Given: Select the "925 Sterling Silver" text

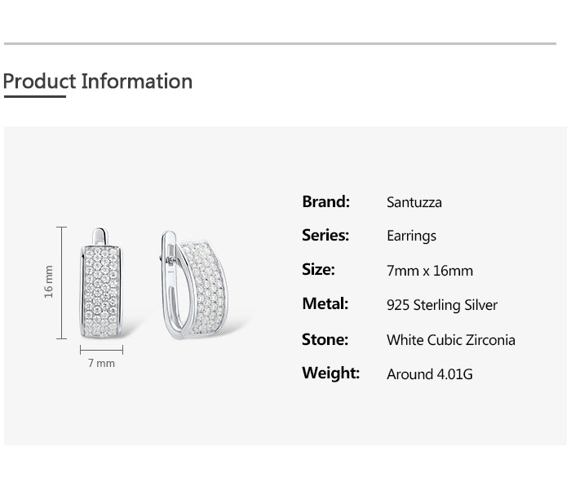Looking at the screenshot, I should (x=442, y=305).
